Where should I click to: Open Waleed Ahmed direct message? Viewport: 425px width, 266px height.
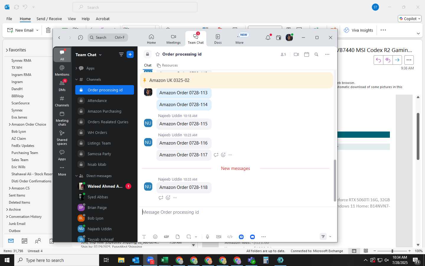(x=104, y=186)
